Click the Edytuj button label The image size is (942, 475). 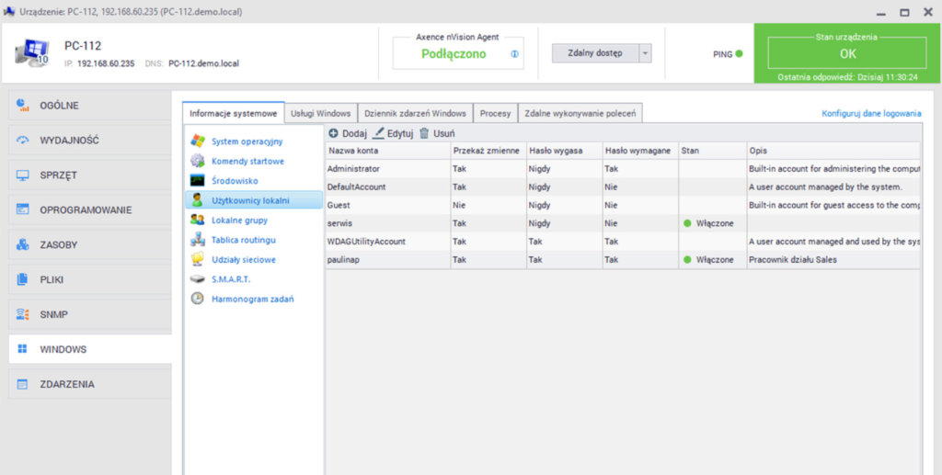point(400,133)
